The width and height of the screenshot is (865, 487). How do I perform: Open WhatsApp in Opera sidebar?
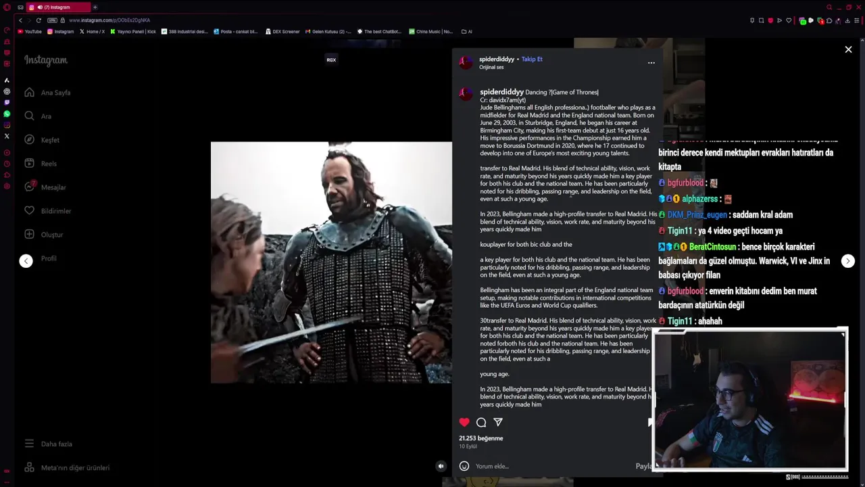click(7, 114)
